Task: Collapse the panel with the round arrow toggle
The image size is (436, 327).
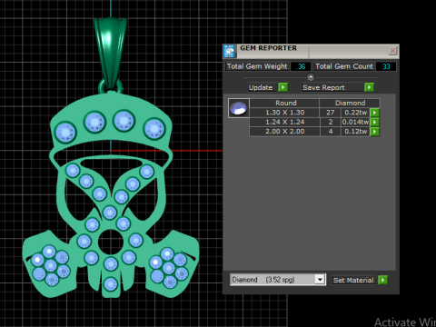Action: 311,77
